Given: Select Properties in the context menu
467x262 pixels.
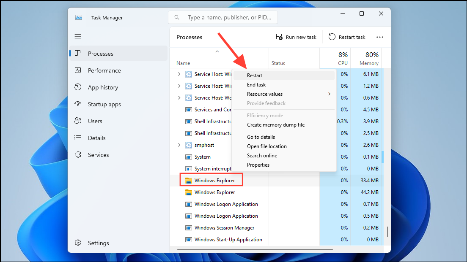Looking at the screenshot, I should 284,165.
